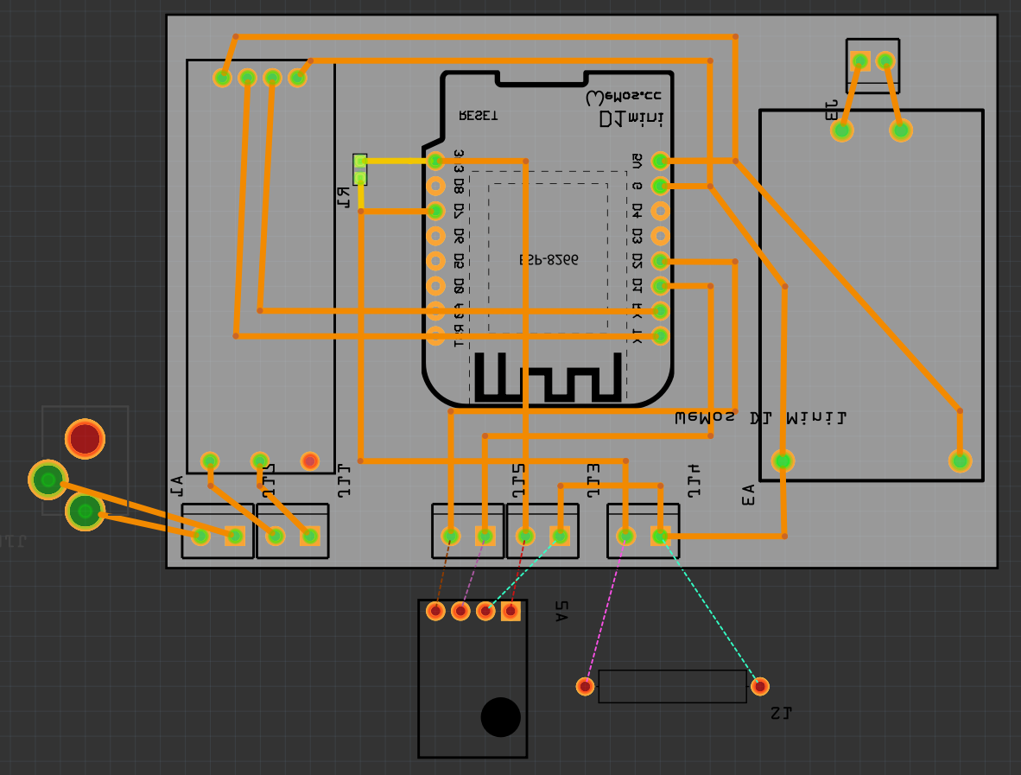
Task: Select the bottom-right pad of the large right part
Action: 960,461
